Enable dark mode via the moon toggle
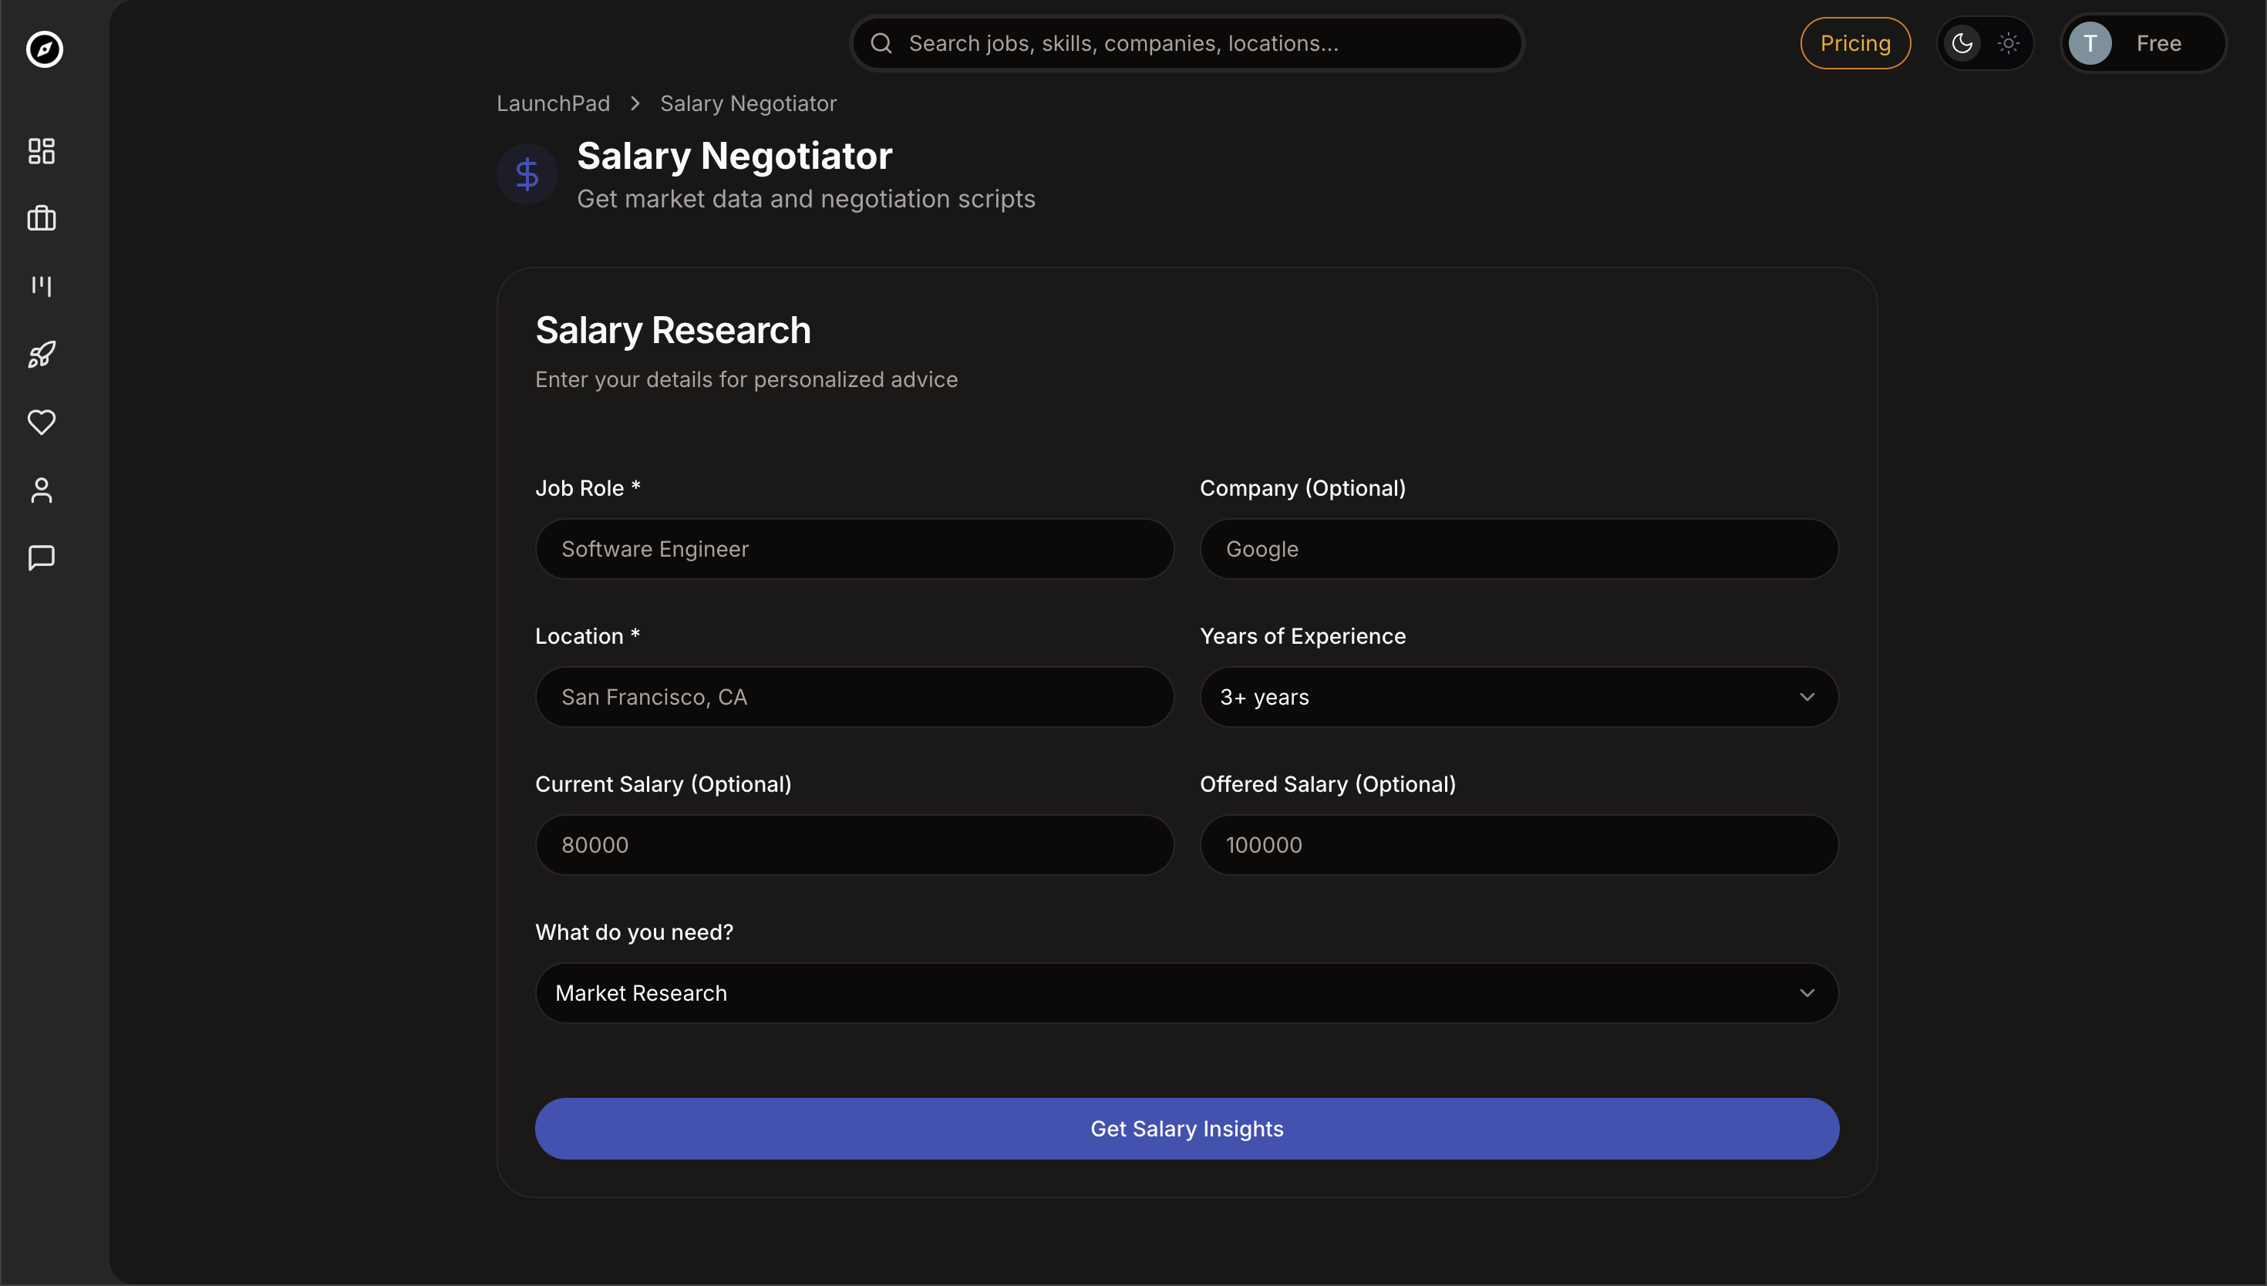 coord(1962,42)
